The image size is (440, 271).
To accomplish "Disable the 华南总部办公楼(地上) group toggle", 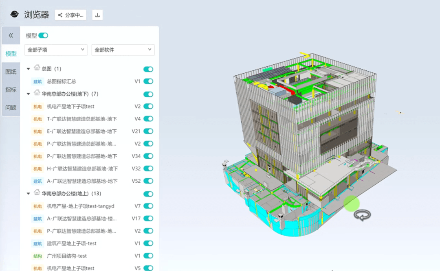I will click(148, 194).
